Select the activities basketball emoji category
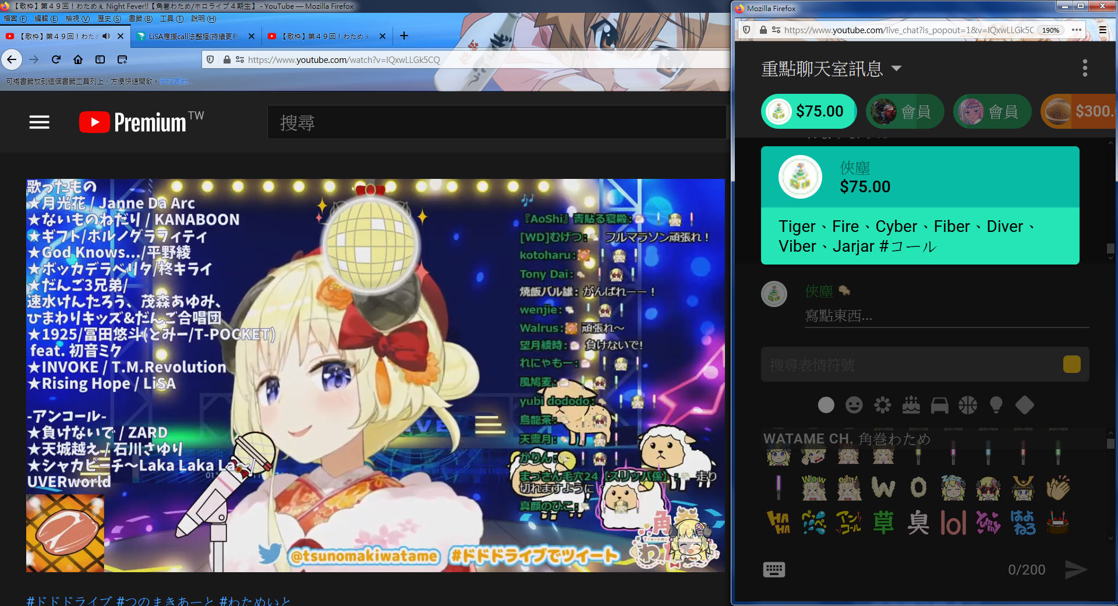 click(968, 405)
